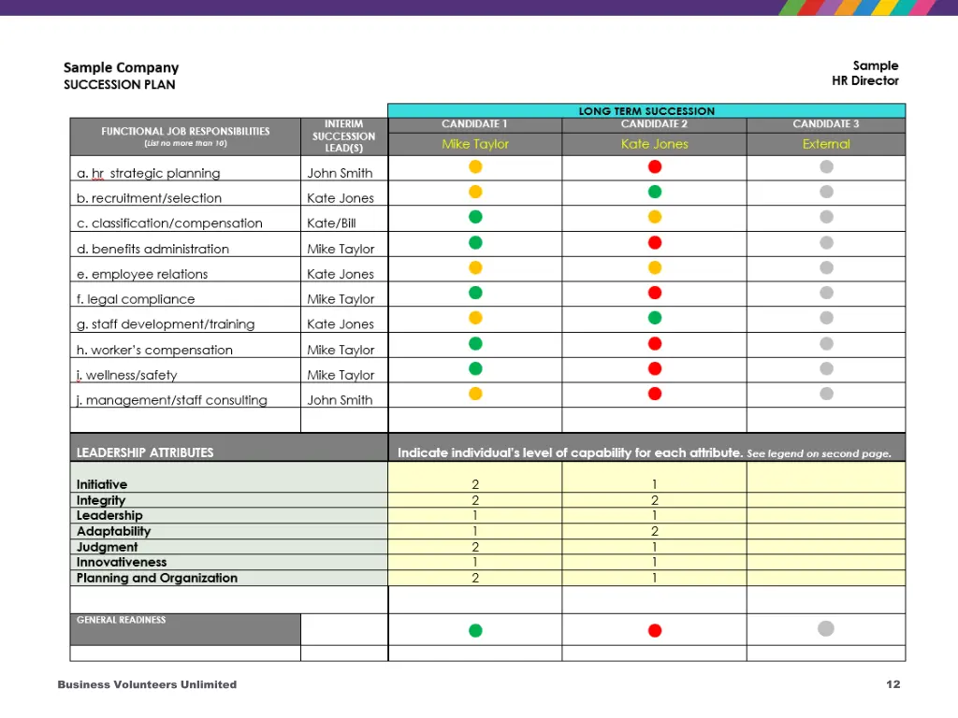The image size is (958, 718).
Task: Select Kate Jones's red dot for worker's compensation
Action: tap(655, 343)
